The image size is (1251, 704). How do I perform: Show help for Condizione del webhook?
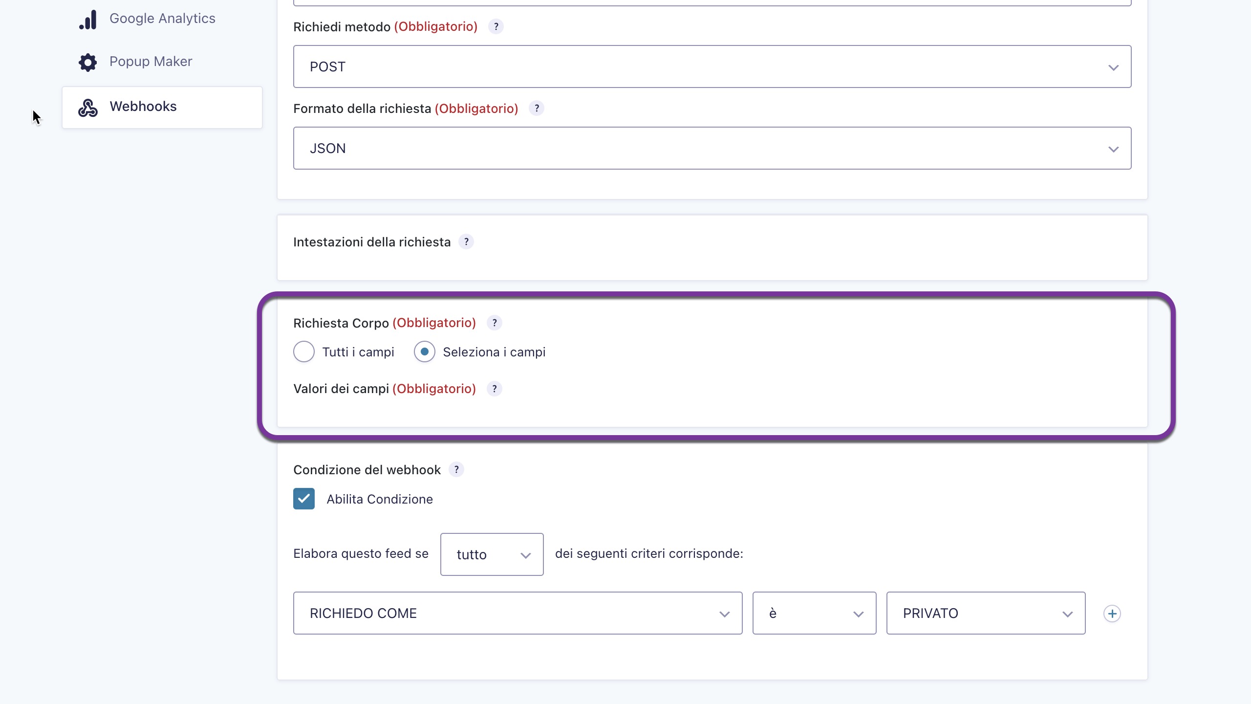(x=456, y=469)
